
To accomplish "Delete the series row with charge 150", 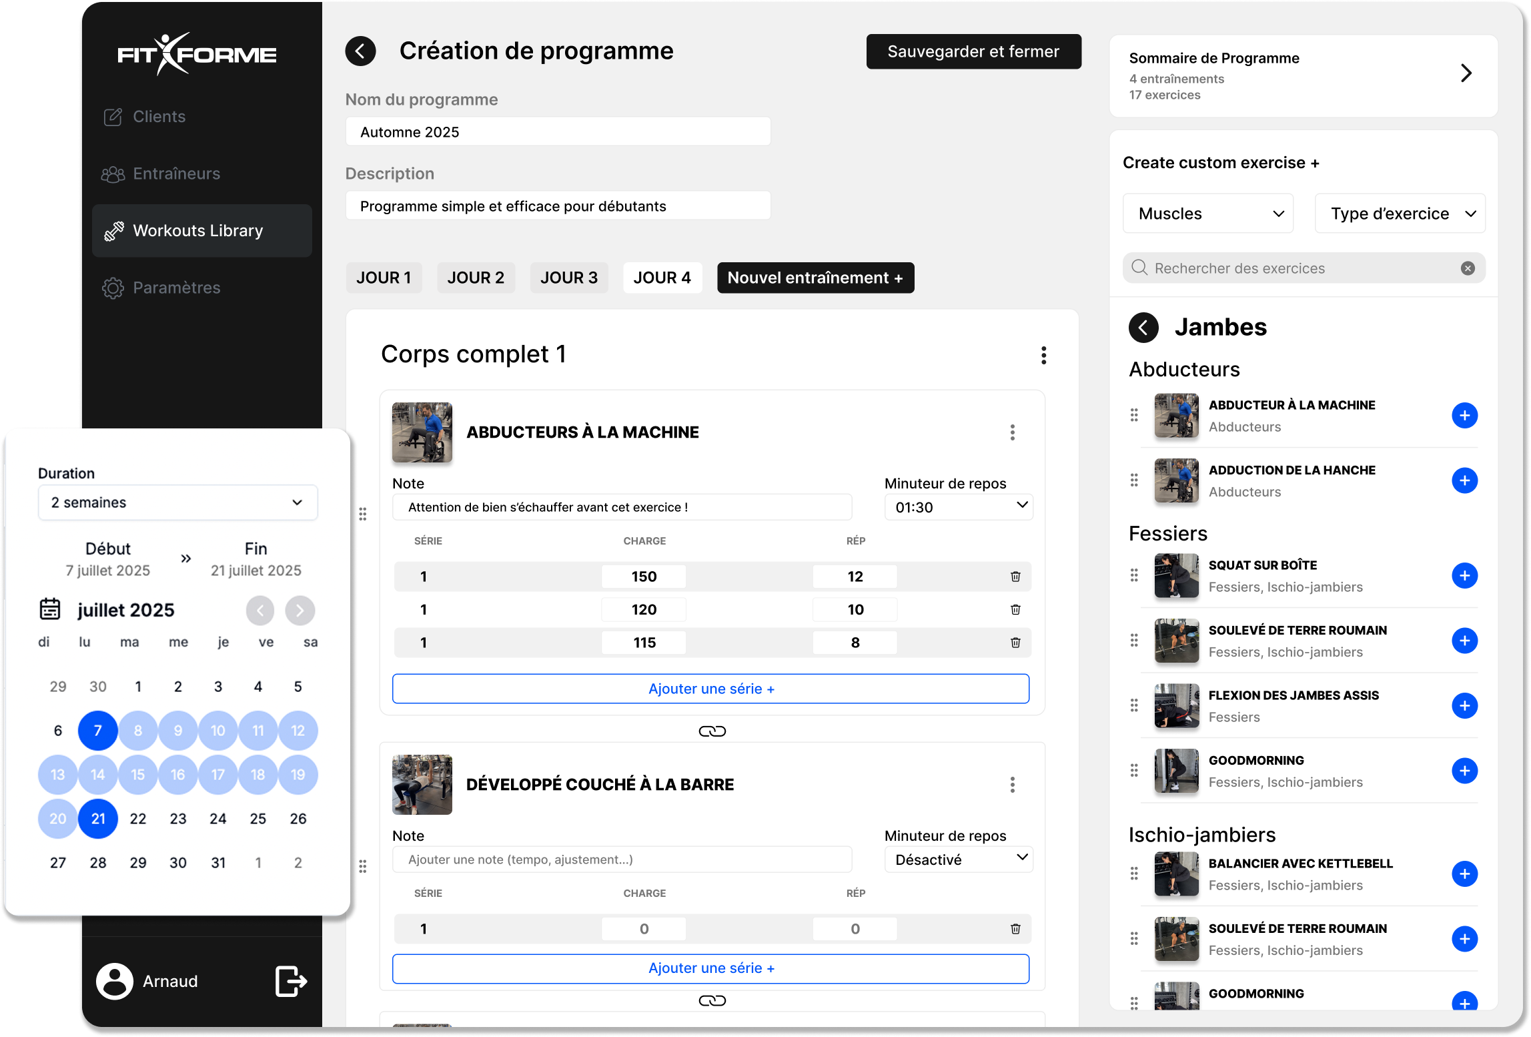I will coord(1015,577).
